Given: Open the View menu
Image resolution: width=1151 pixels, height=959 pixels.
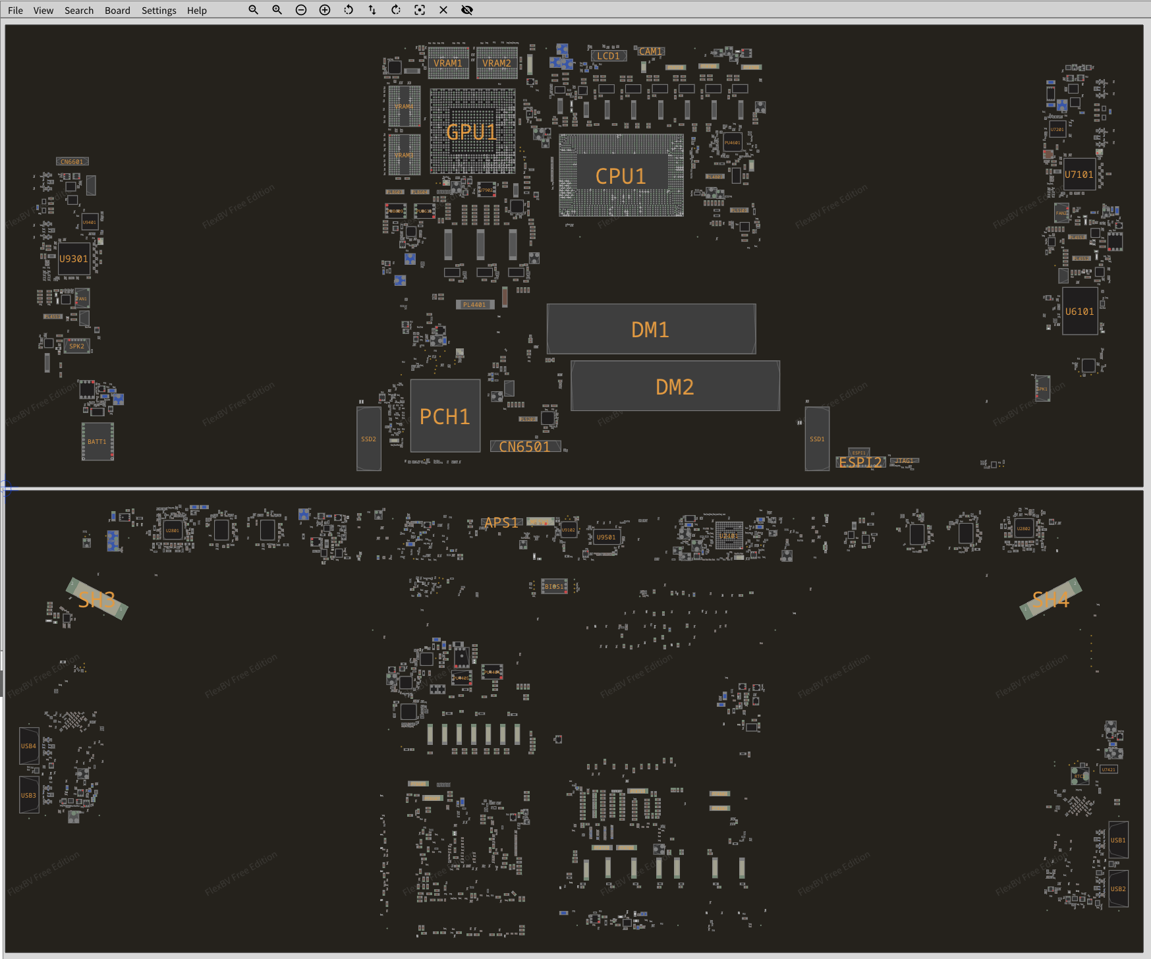Looking at the screenshot, I should tap(43, 11).
